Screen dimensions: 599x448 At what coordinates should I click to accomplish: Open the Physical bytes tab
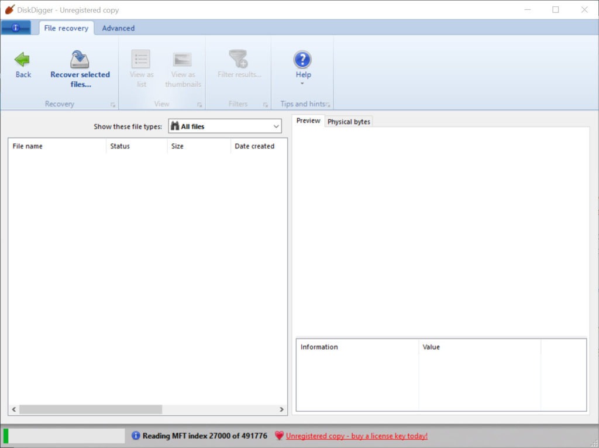pos(349,122)
